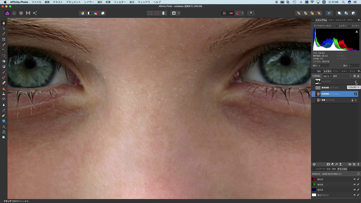
Task: Select the Erase Brush tool
Action: coord(4,83)
